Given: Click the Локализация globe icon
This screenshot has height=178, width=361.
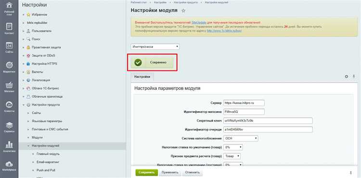Looking at the screenshot, I should (28, 80).
